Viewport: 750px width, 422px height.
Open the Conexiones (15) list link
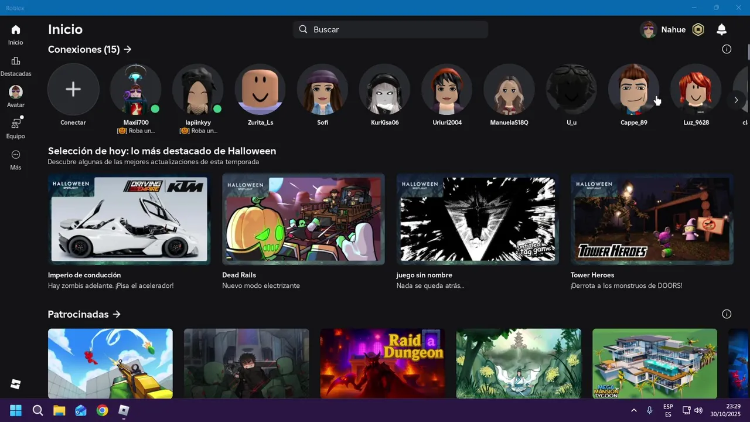tap(90, 49)
